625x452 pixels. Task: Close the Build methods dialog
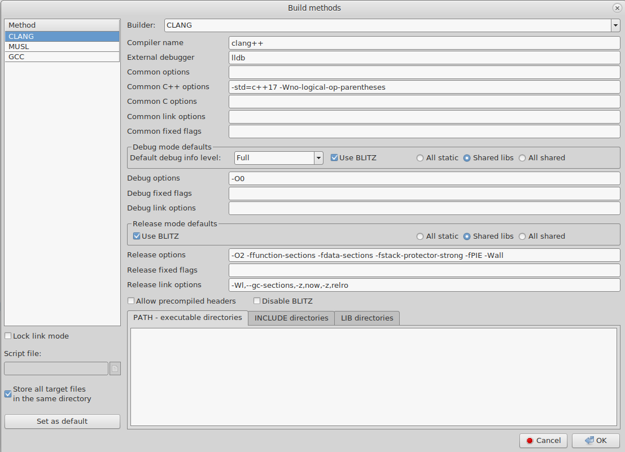(x=617, y=8)
